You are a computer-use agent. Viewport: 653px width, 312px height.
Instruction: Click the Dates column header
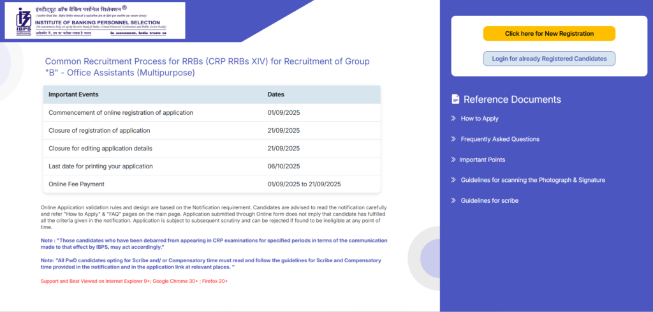click(x=275, y=94)
